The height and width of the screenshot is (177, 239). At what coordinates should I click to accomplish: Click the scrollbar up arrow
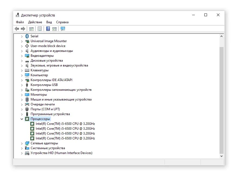click(221, 36)
